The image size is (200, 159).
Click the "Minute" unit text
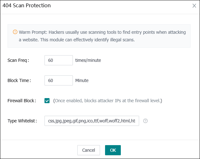click(x=82, y=80)
